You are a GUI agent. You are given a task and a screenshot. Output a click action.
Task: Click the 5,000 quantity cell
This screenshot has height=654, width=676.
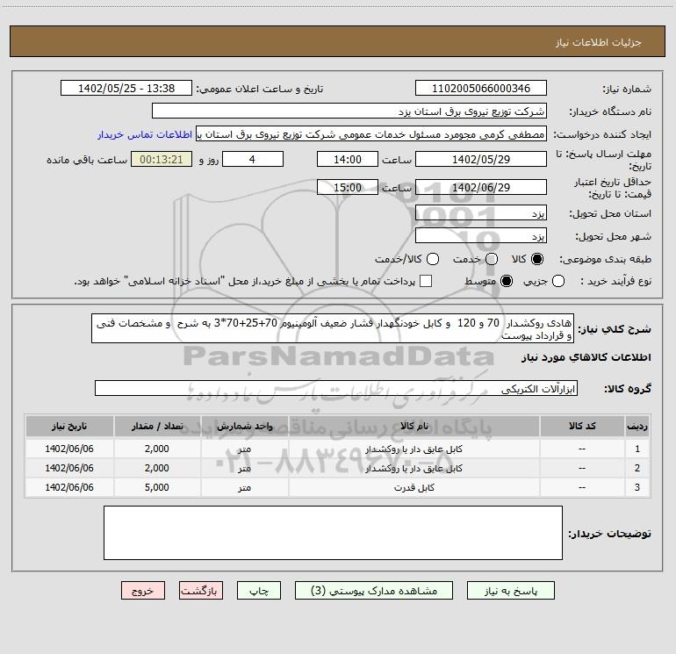pyautogui.click(x=157, y=487)
